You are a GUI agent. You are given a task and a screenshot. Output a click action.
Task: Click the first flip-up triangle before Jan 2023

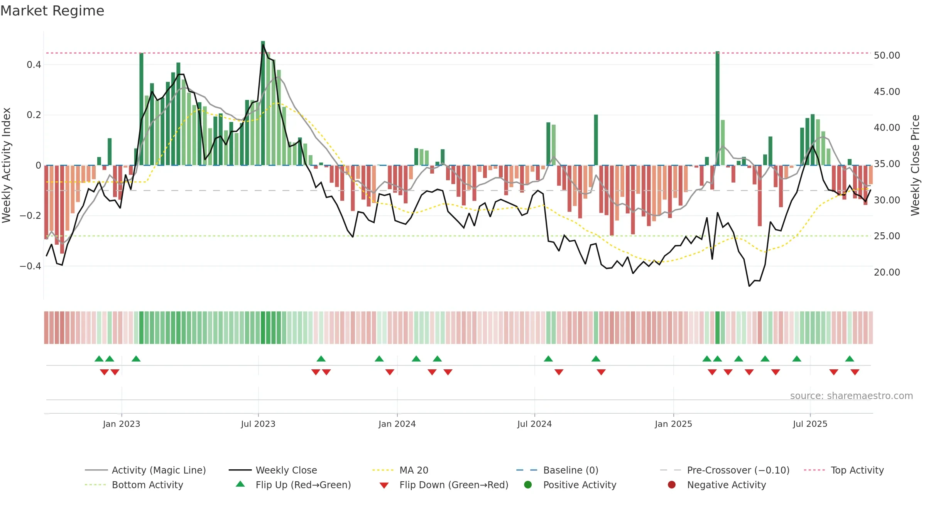click(99, 359)
